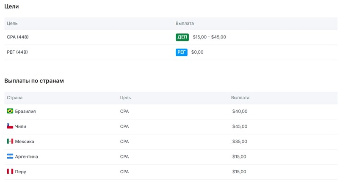Click the Выплата header in goals table
The height and width of the screenshot is (183, 340).
click(185, 24)
